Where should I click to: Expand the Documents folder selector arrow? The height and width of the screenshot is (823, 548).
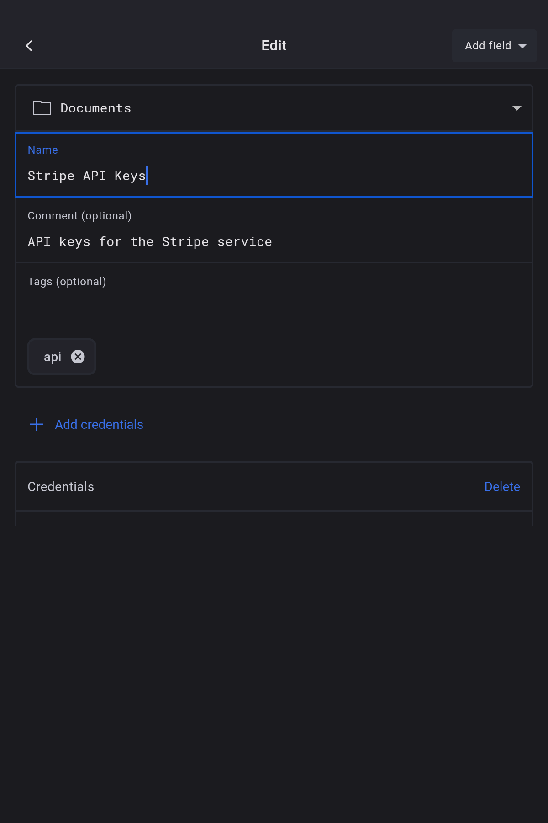pos(516,108)
